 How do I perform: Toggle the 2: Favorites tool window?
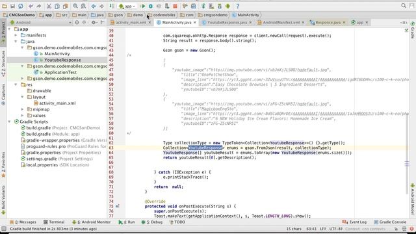click(3, 164)
